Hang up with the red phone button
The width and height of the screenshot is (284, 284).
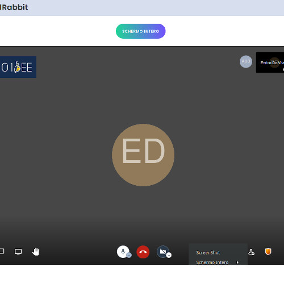click(143, 252)
